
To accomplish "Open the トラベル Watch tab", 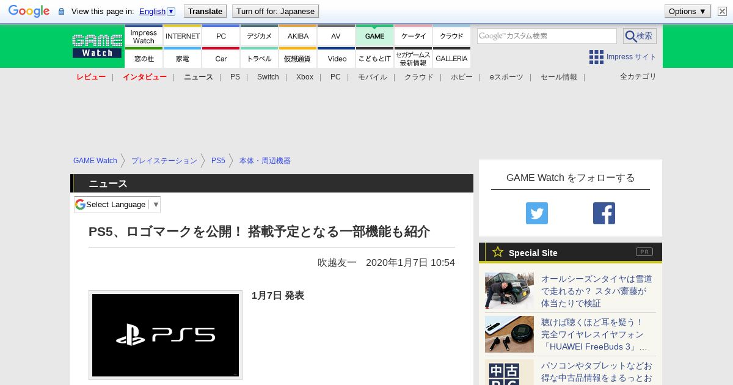I will [260, 58].
